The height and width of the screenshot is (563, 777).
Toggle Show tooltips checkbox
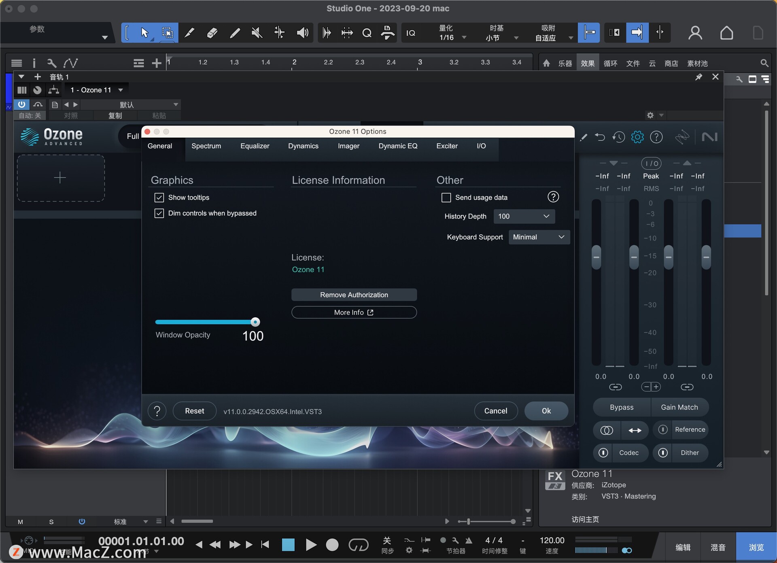coord(159,198)
